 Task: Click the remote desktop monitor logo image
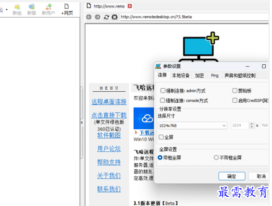(199, 47)
